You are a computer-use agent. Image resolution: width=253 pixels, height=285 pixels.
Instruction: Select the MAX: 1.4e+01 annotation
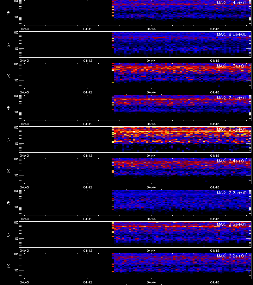tap(231, 3)
